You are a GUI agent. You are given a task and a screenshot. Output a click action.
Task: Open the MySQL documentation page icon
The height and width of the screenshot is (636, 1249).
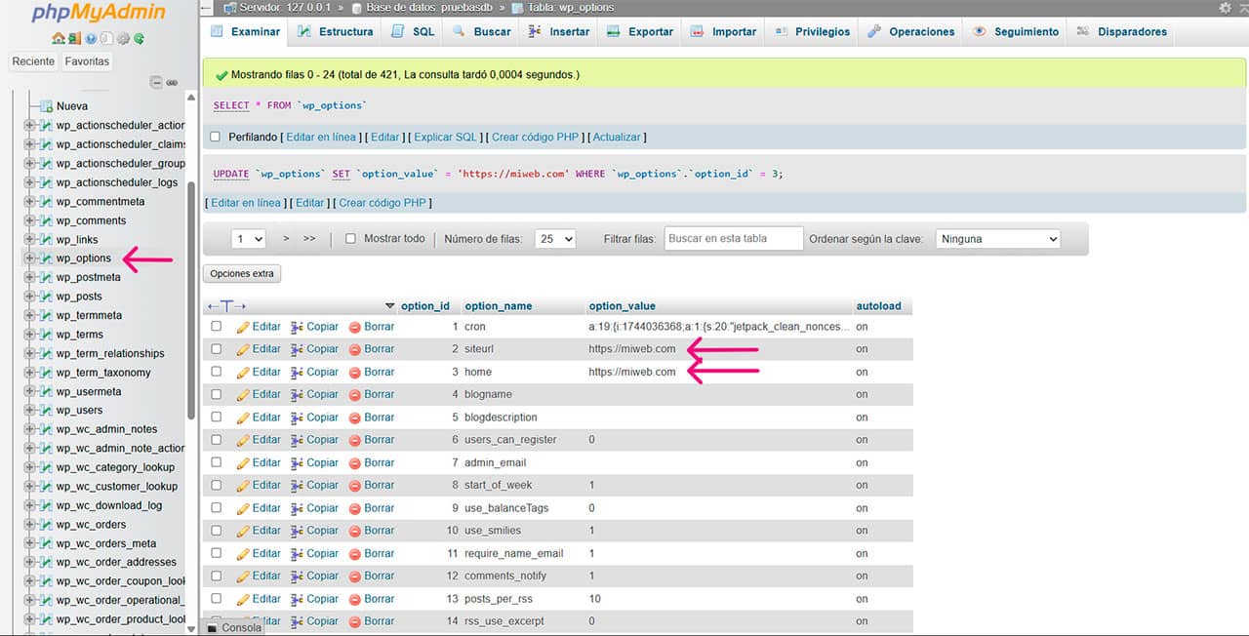click(x=106, y=39)
